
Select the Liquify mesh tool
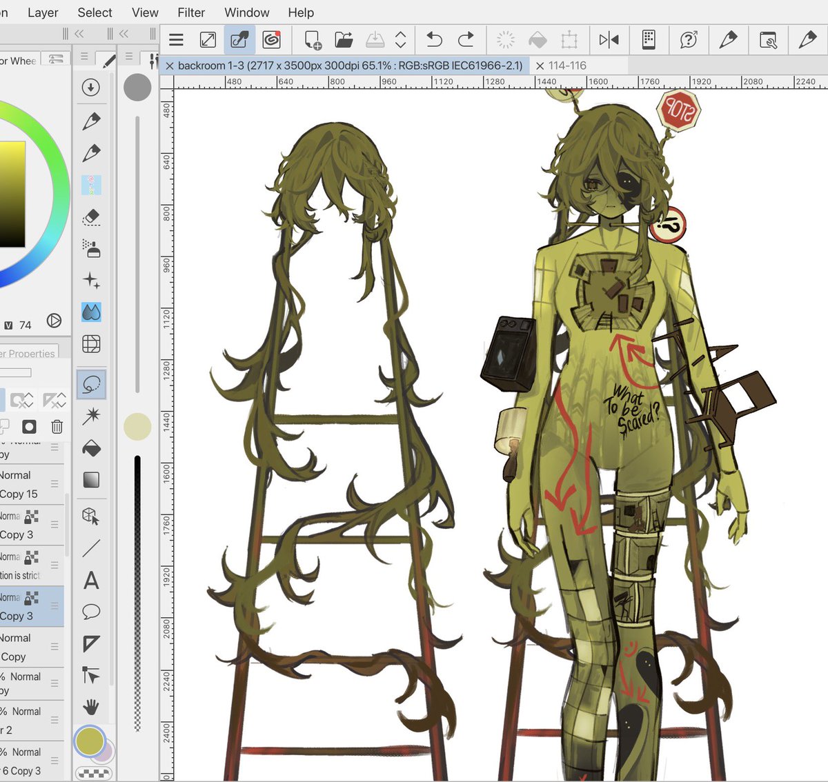point(91,343)
